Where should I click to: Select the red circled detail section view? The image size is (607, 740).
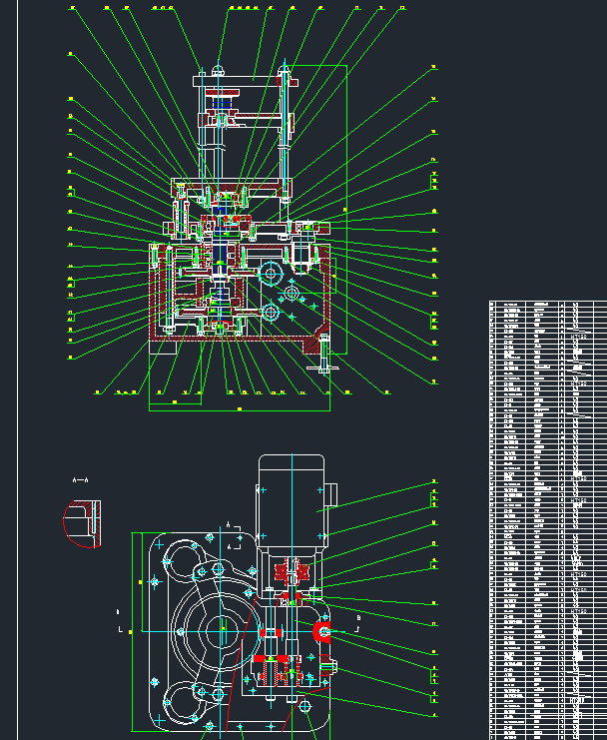coord(82,524)
